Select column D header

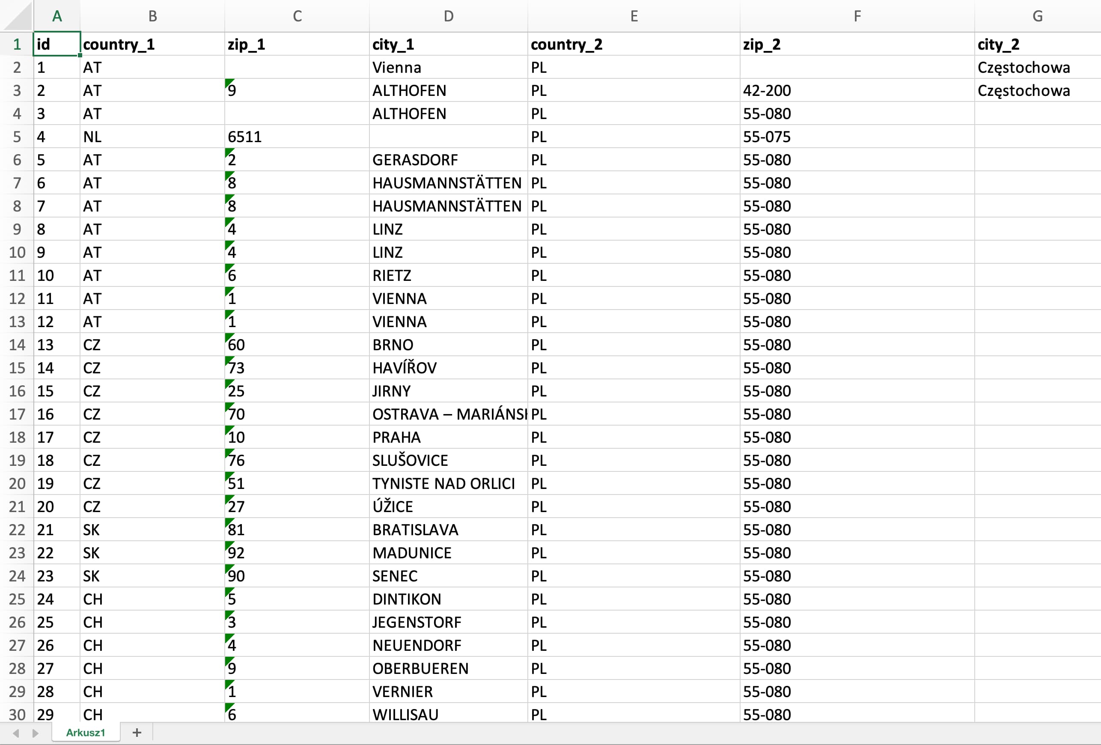point(448,17)
